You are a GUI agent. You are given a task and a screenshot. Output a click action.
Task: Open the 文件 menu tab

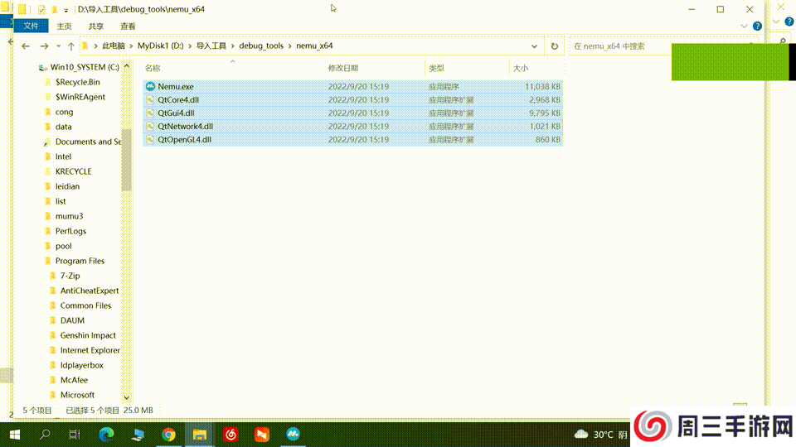[x=31, y=26]
